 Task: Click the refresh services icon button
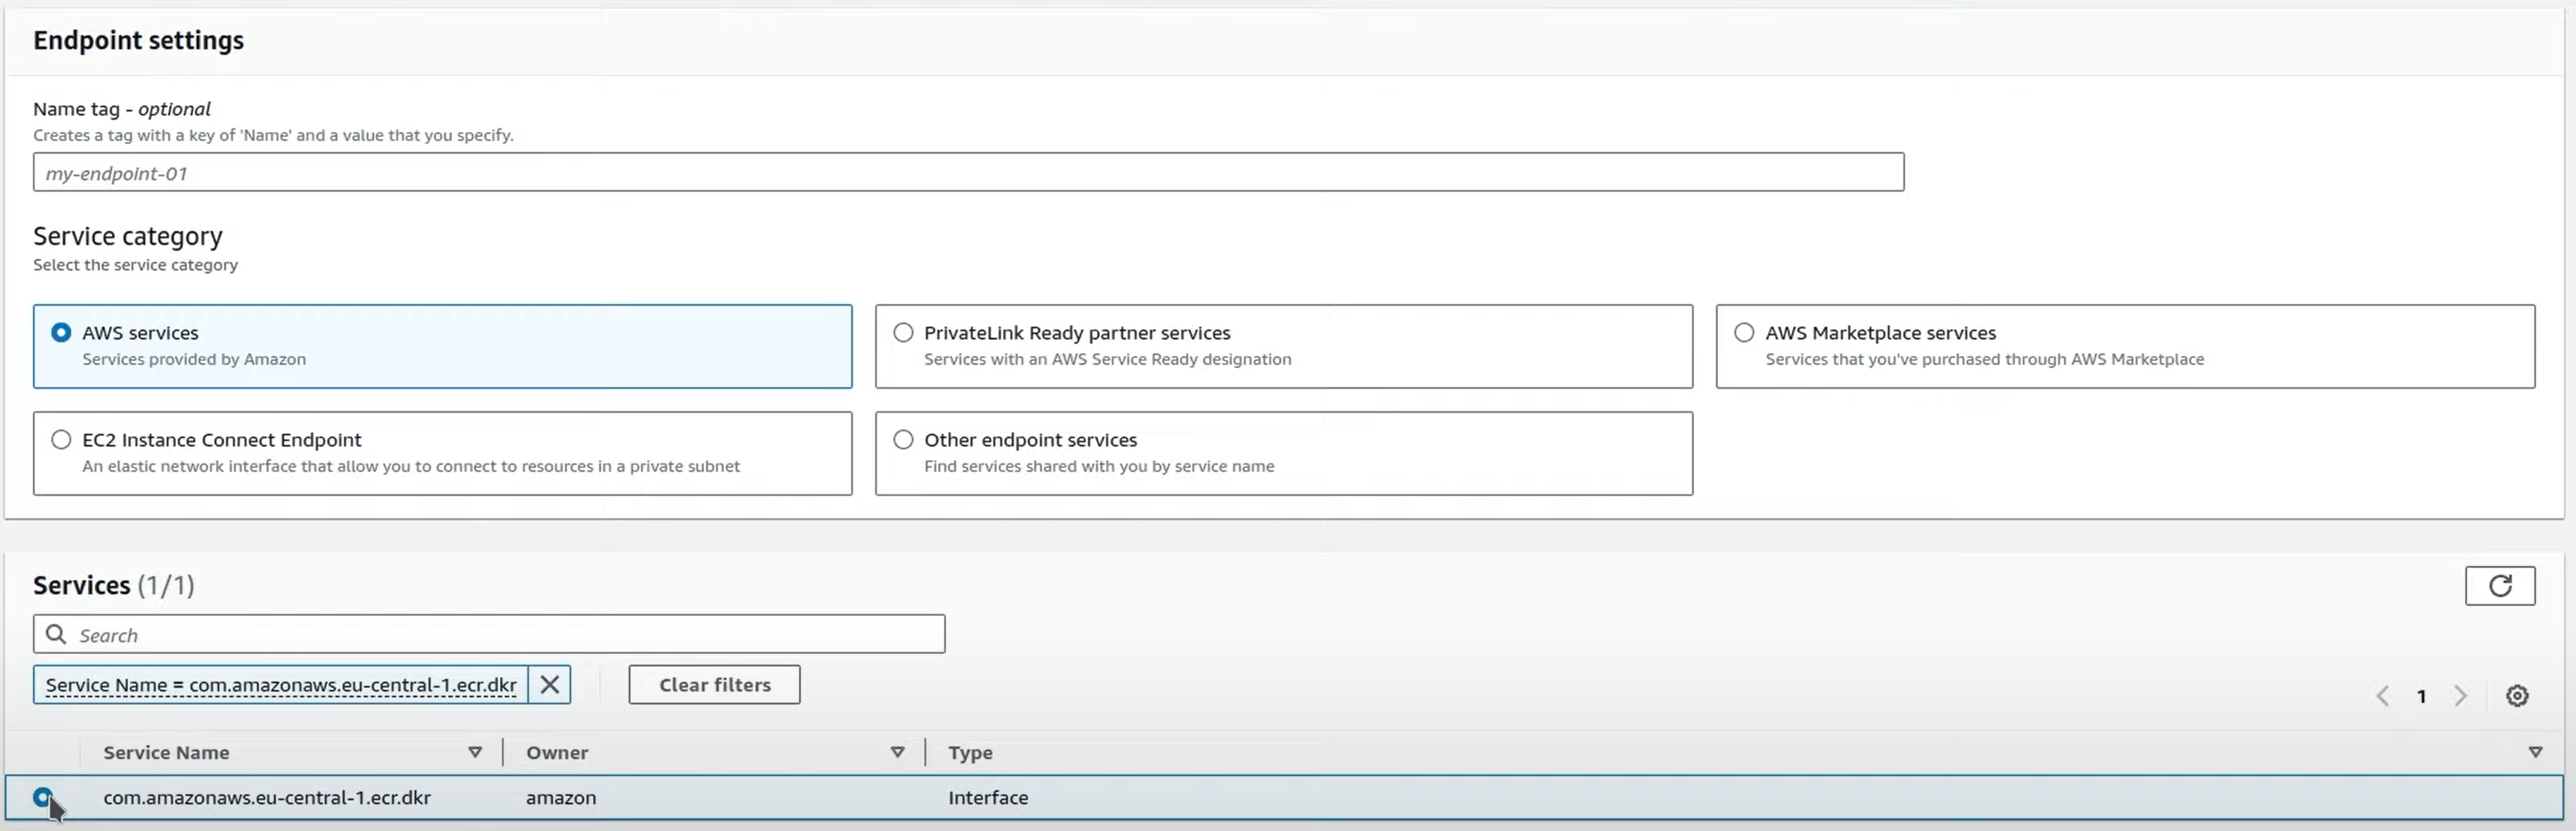pyautogui.click(x=2499, y=586)
